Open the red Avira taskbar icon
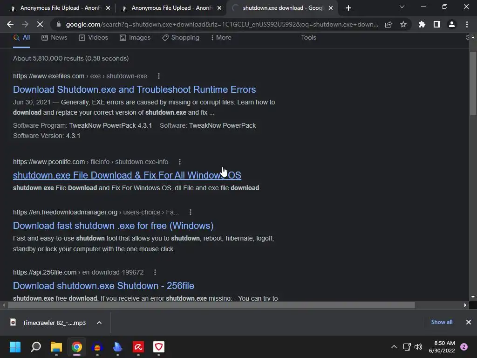The width and height of the screenshot is (477, 358). [x=138, y=347]
